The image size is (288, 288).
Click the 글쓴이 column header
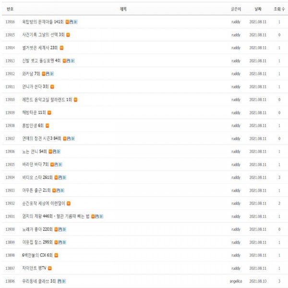pos(235,9)
